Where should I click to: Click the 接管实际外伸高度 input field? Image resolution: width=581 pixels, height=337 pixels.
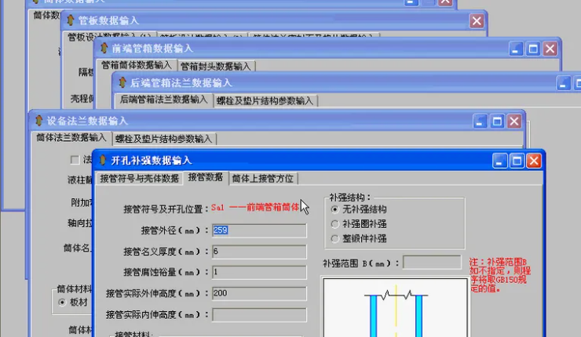pos(259,293)
